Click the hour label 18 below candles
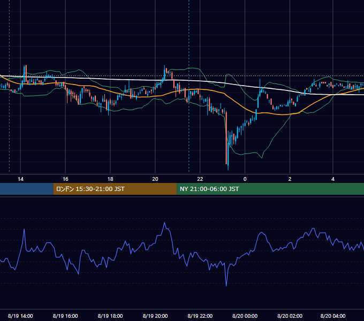Screen dimensions: 364x321 110,179
